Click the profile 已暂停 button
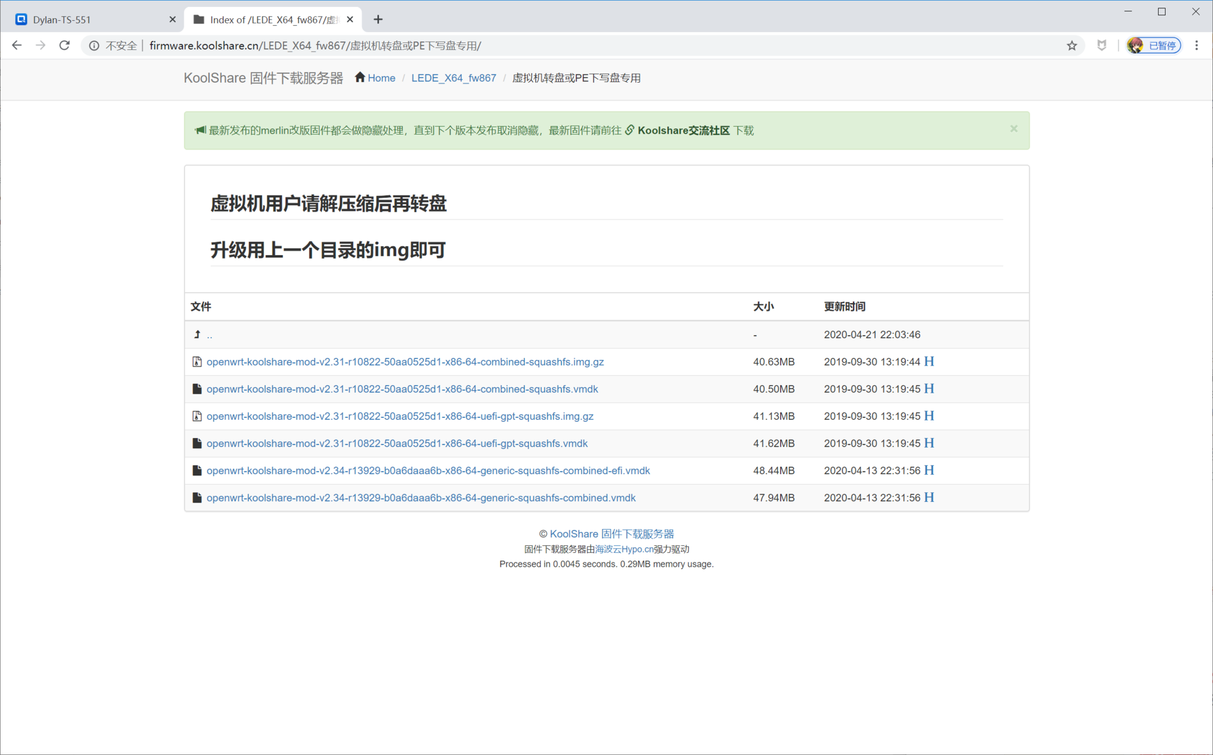The width and height of the screenshot is (1213, 755). click(x=1154, y=45)
